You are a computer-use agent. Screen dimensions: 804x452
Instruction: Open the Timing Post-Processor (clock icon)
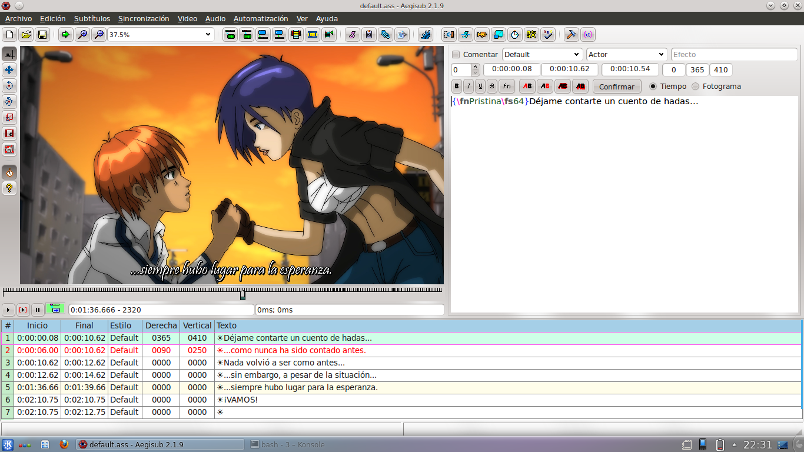point(515,35)
